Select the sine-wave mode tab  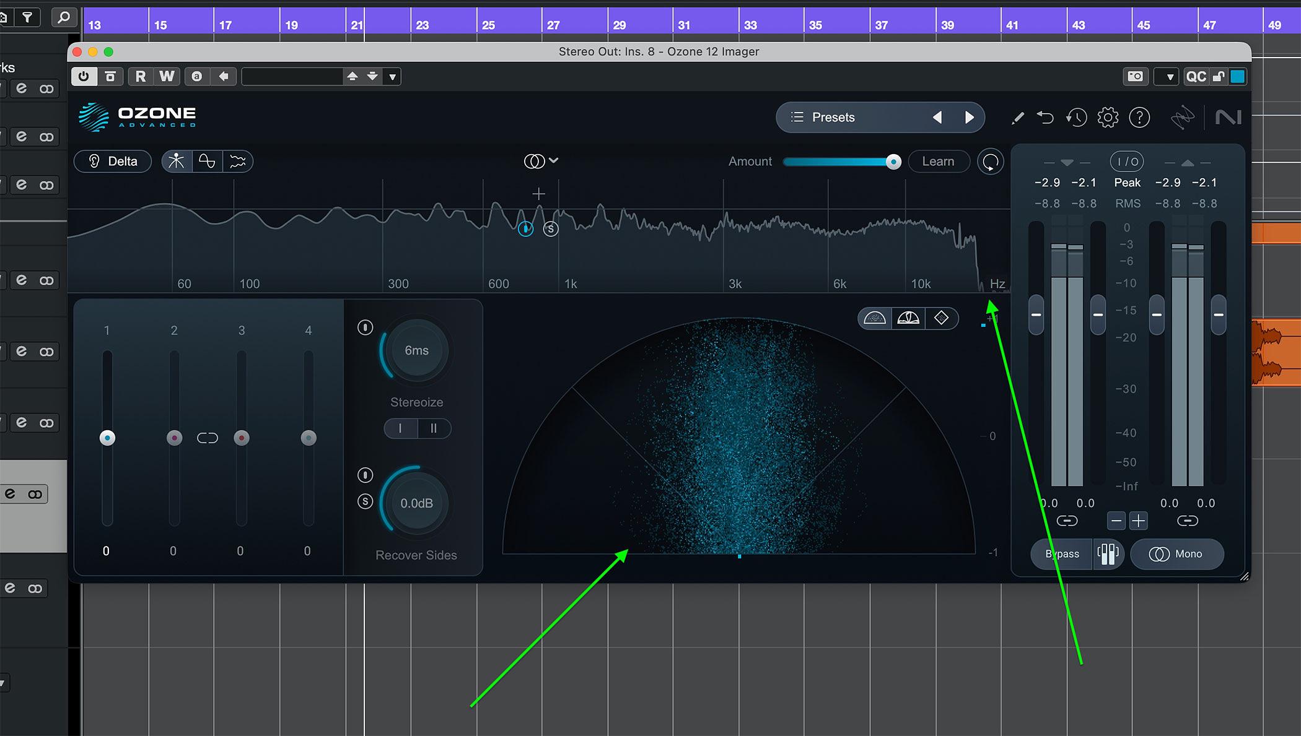(207, 162)
